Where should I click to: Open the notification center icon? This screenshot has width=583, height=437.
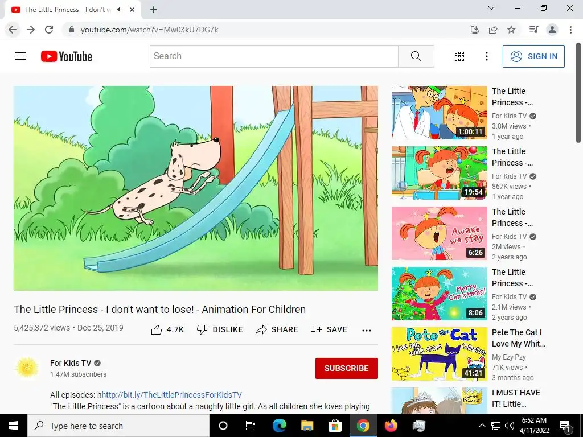[564, 426]
